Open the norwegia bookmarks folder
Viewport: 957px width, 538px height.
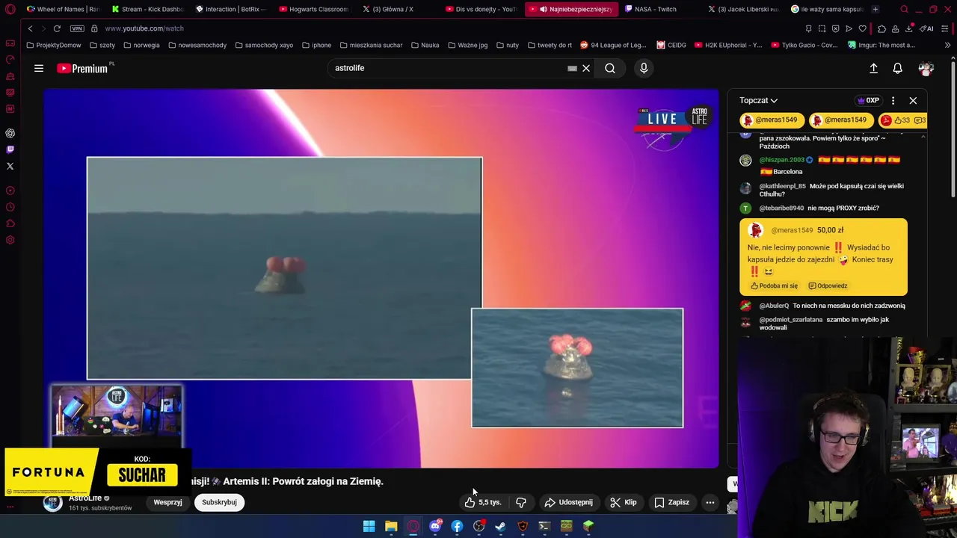[x=141, y=45]
